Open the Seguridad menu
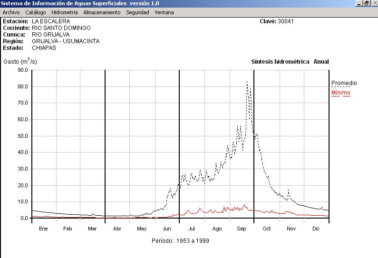Image resolution: width=378 pixels, height=258 pixels. coord(137,12)
